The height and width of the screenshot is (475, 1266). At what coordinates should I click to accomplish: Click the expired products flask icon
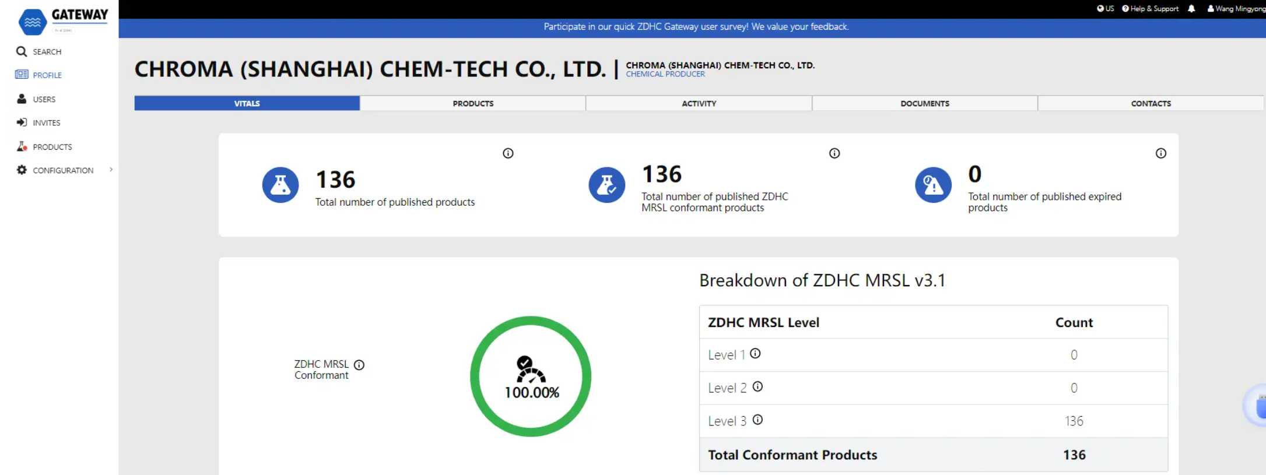tap(933, 185)
